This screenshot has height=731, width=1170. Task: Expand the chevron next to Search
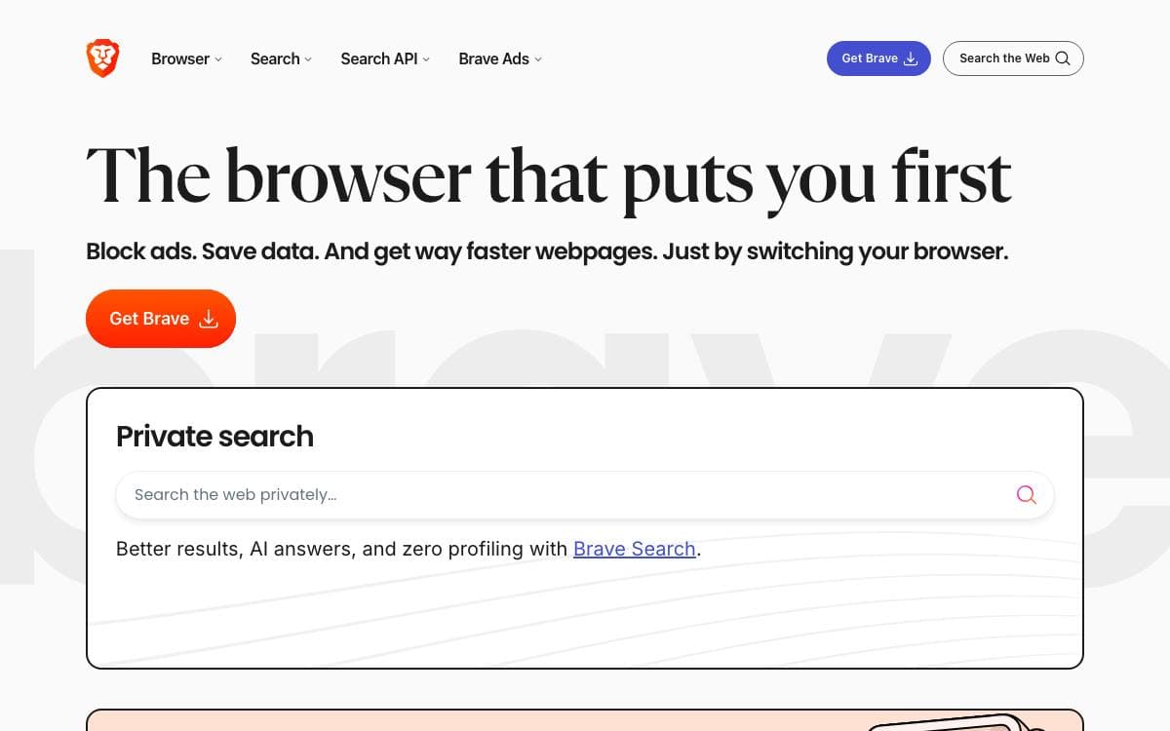click(x=308, y=59)
